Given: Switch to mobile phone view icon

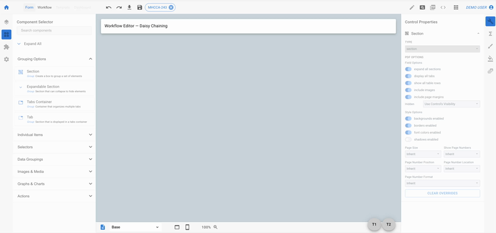Looking at the screenshot, I should [187, 227].
